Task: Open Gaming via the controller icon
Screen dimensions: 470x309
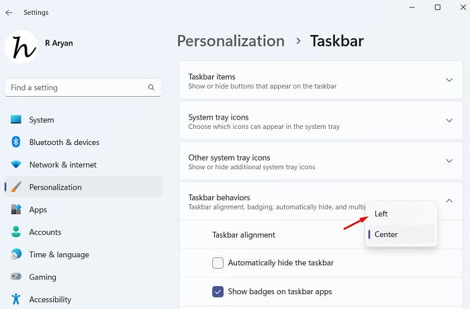Action: (16, 277)
